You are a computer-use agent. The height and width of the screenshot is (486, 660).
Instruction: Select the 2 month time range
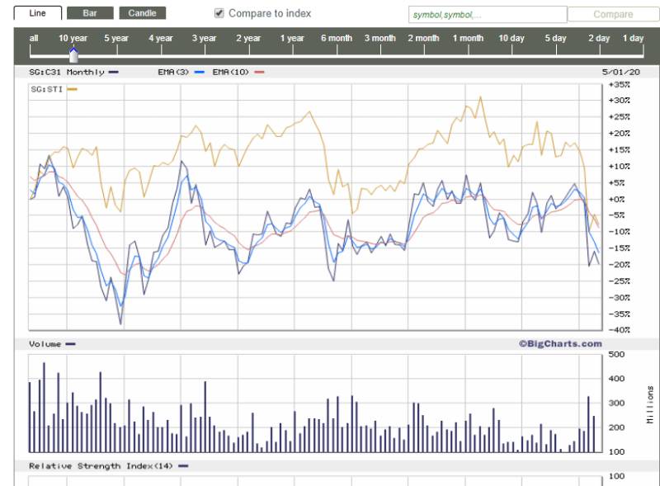[423, 38]
